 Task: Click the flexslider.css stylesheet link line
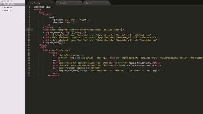[x=101, y=40]
